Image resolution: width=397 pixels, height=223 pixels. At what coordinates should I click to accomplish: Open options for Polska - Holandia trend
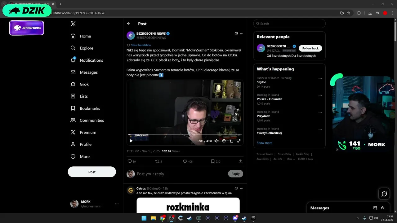pyautogui.click(x=320, y=95)
